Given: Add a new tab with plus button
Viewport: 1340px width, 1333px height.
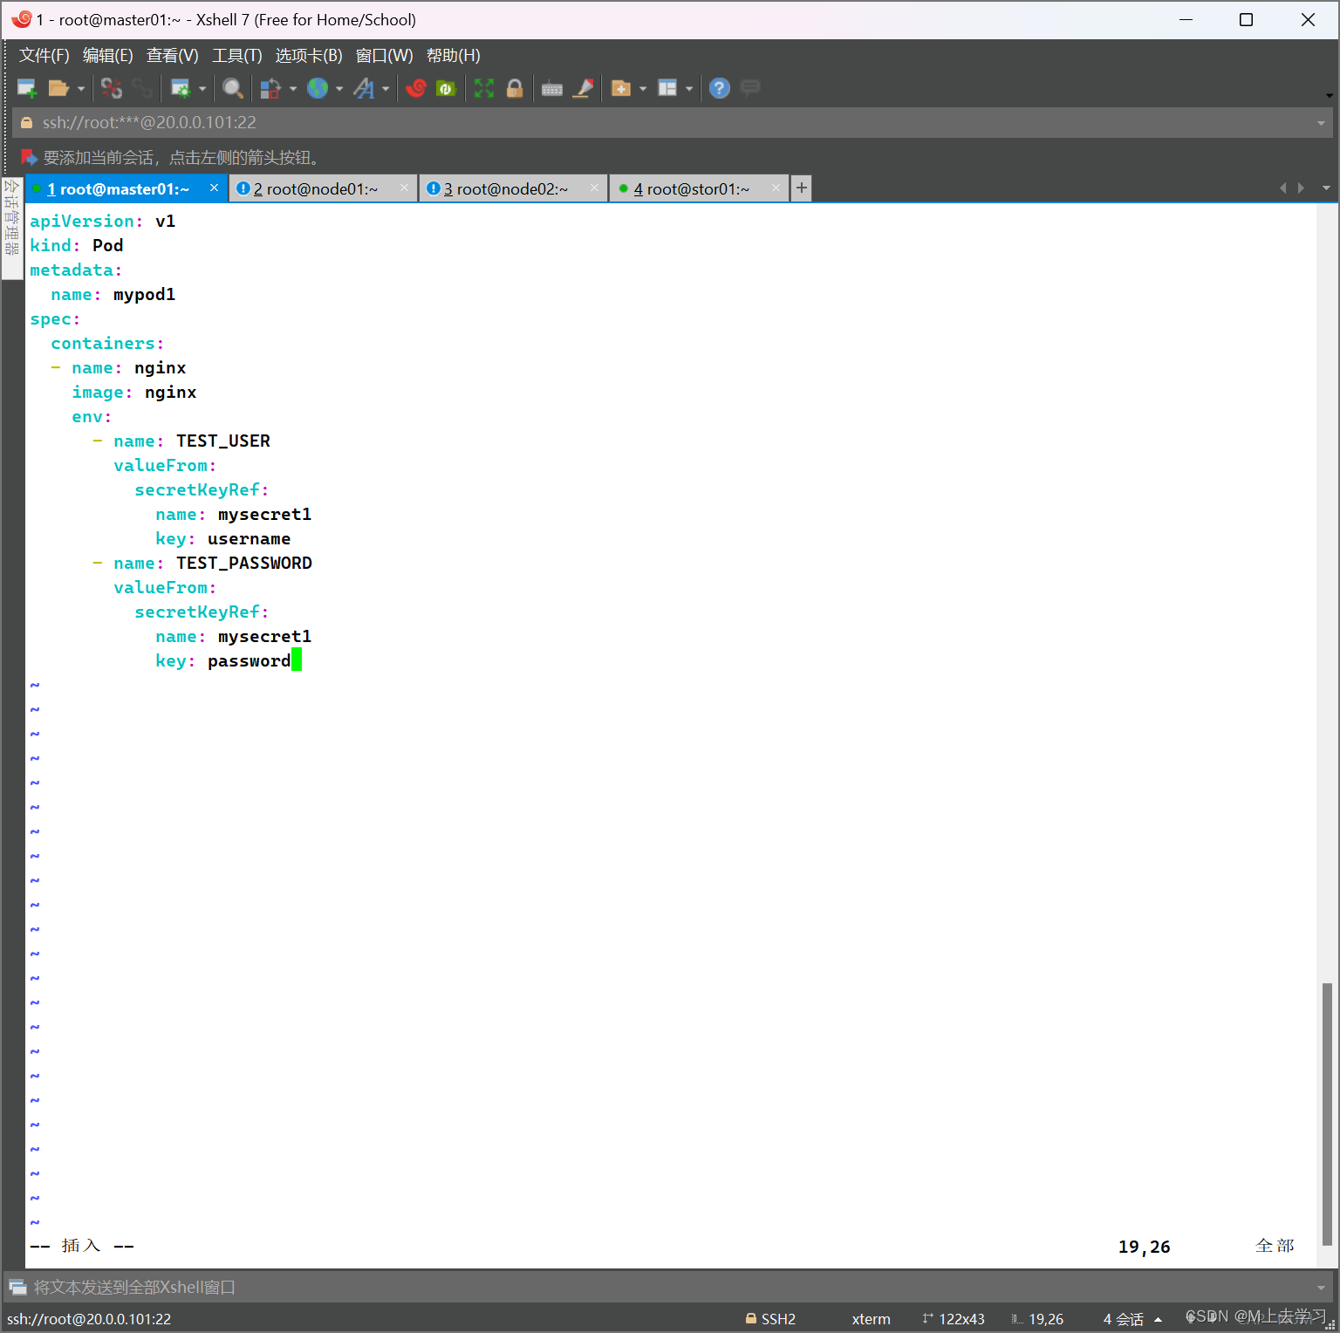Looking at the screenshot, I should click(x=801, y=188).
